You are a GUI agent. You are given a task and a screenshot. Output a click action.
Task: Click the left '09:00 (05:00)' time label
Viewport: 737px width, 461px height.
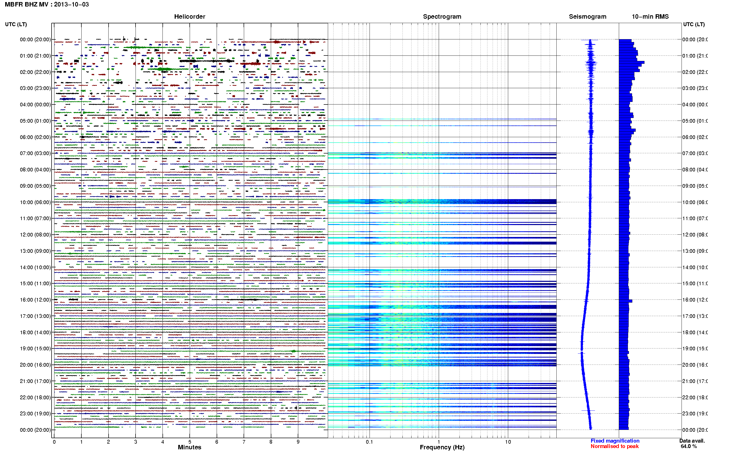(x=35, y=186)
